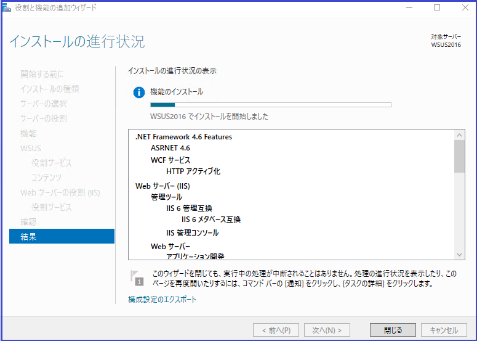The height and width of the screenshot is (341, 477).
Task: Click the blue information icon beside 機能のインストール
Action: pyautogui.click(x=139, y=92)
